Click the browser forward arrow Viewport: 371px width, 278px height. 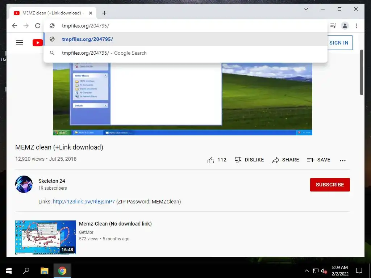click(26, 26)
